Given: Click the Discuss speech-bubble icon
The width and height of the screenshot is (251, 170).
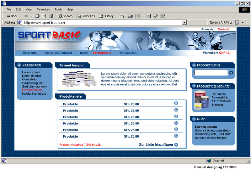Looking at the screenshot, I should point(155,16).
